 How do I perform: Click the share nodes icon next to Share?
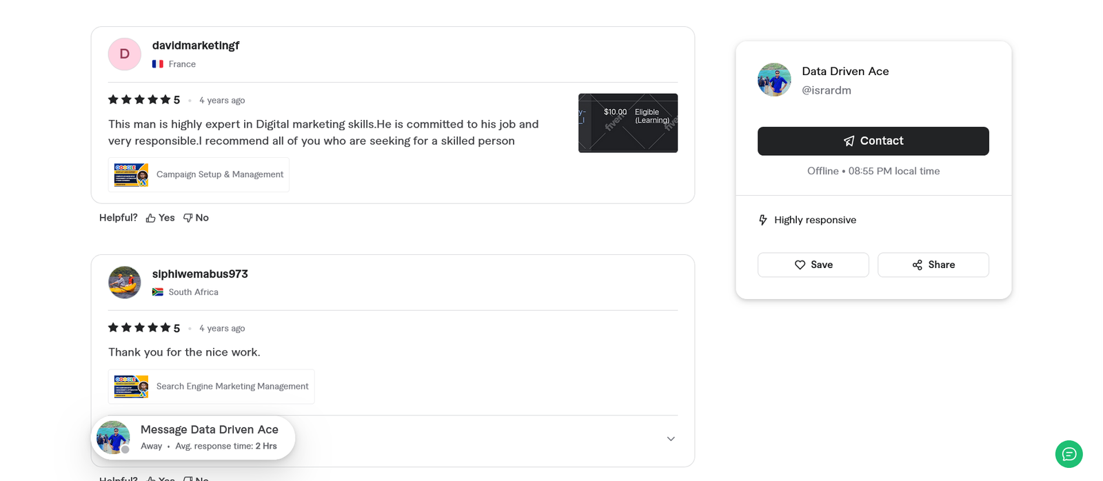[916, 265]
